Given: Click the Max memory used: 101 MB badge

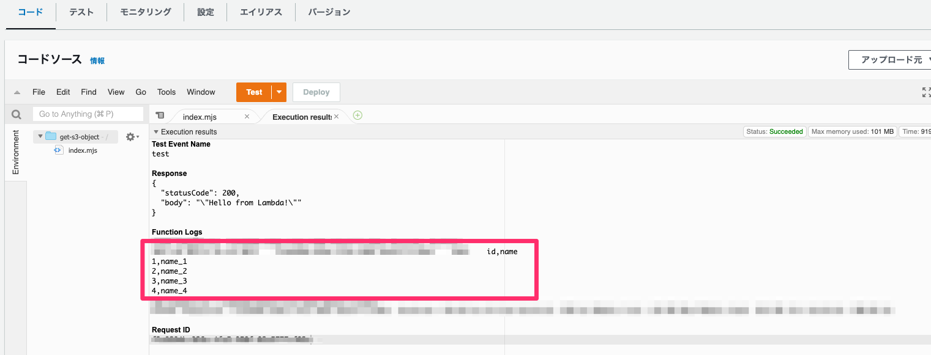Looking at the screenshot, I should (852, 131).
